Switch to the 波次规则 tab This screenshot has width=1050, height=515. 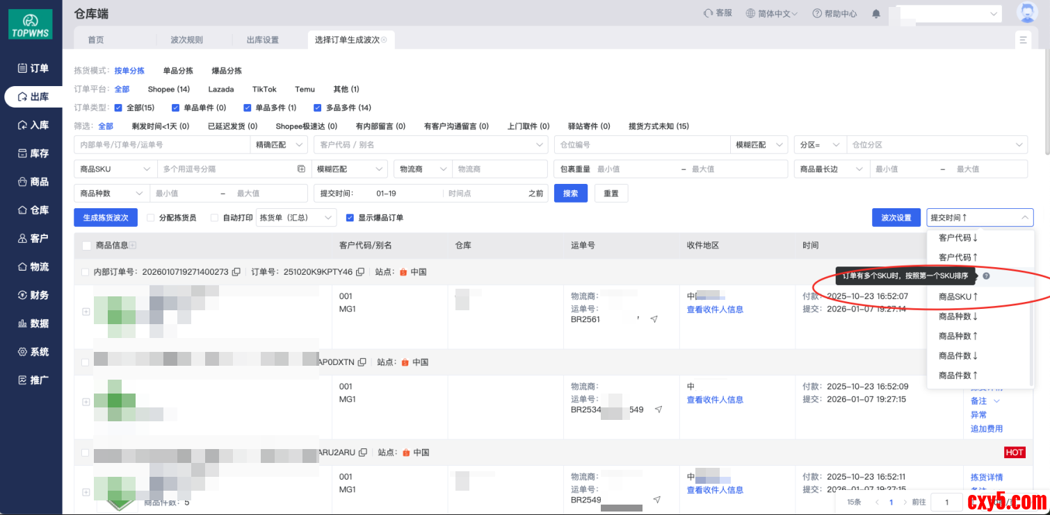pos(186,40)
